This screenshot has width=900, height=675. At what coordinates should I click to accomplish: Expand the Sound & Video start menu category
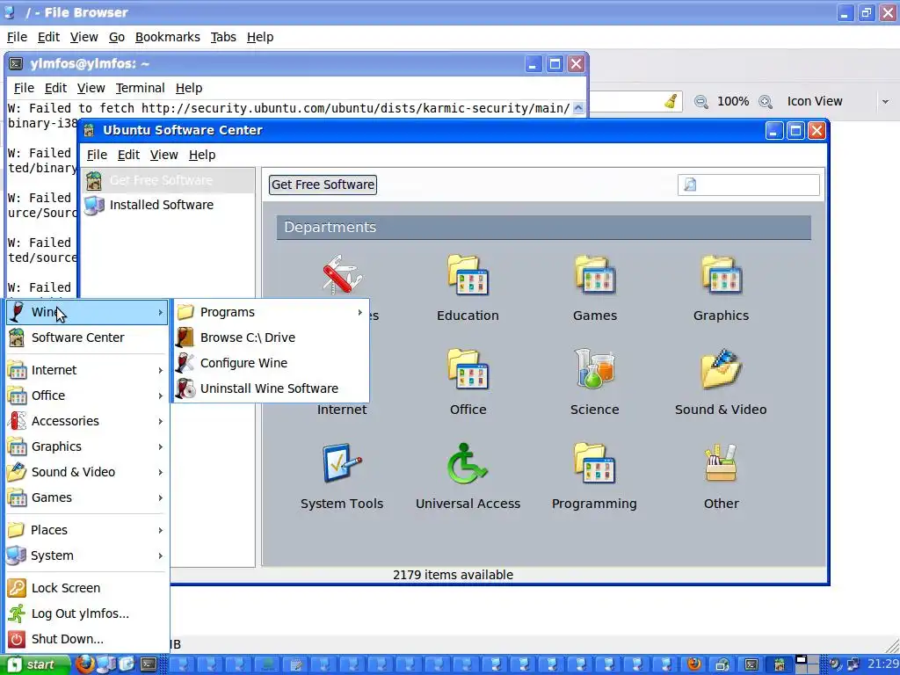click(87, 472)
